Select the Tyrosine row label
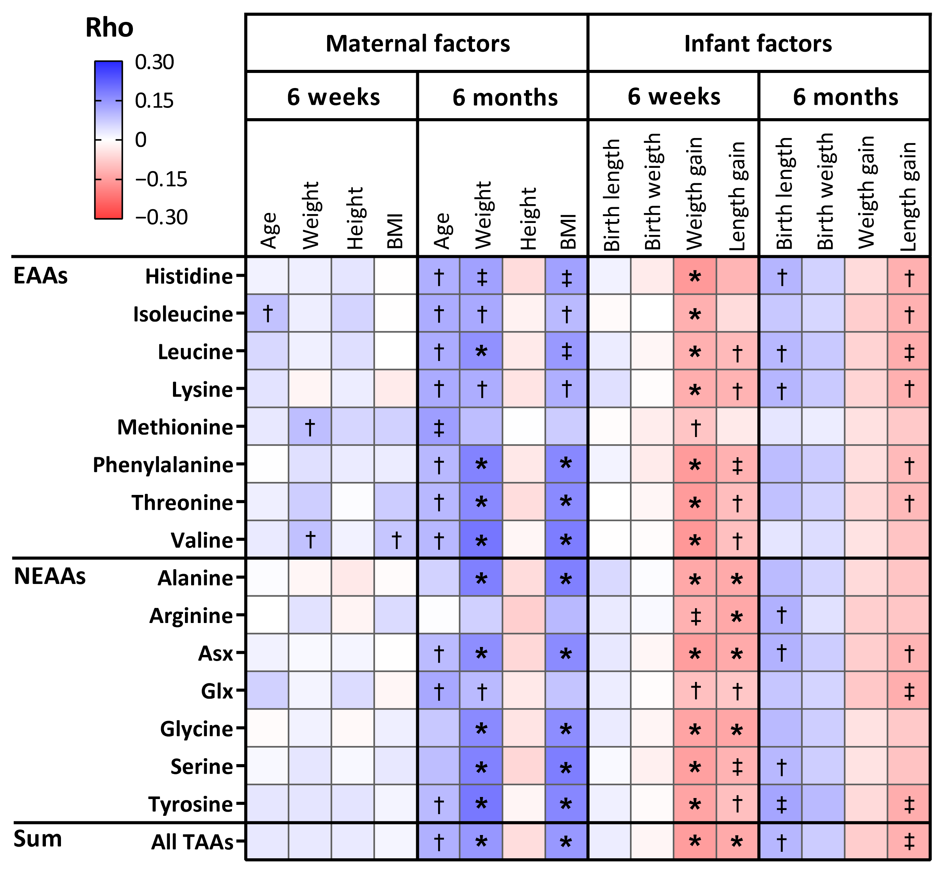Screen dimensions: 942x872 [x=191, y=804]
